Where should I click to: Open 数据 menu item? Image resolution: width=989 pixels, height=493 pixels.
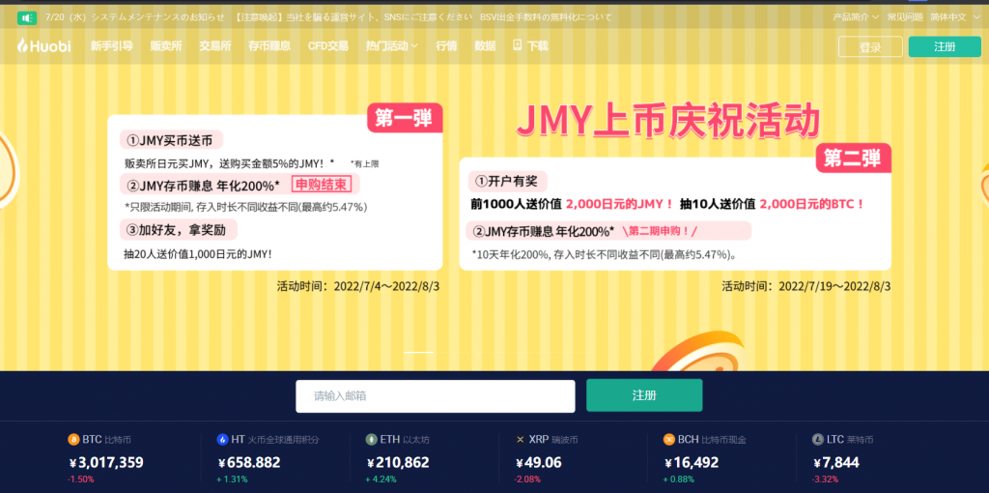click(485, 45)
